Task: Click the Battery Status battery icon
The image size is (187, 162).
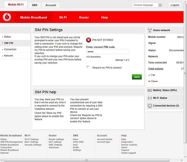Action: coord(150,90)
